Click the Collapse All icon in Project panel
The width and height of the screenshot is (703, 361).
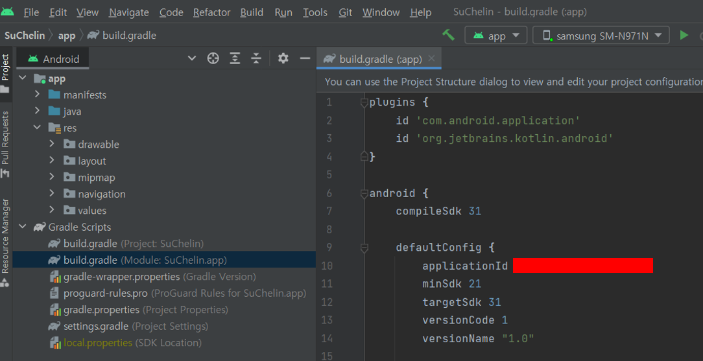click(x=256, y=58)
